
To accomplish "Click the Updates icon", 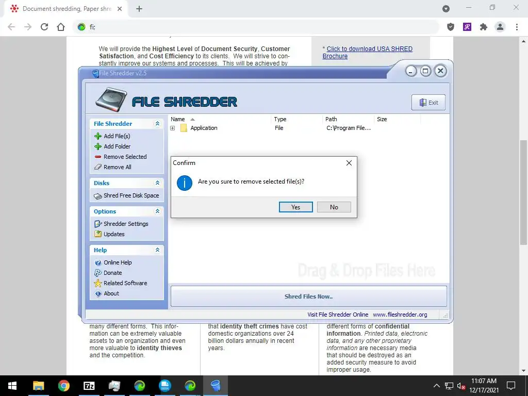I will (98, 234).
